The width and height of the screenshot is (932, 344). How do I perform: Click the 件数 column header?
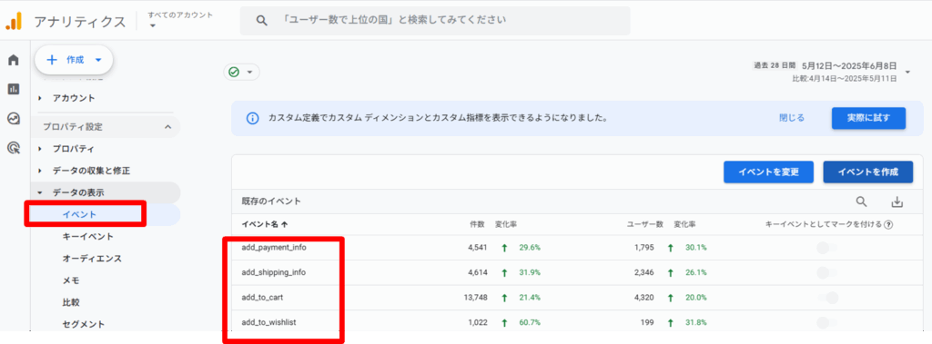coord(478,225)
